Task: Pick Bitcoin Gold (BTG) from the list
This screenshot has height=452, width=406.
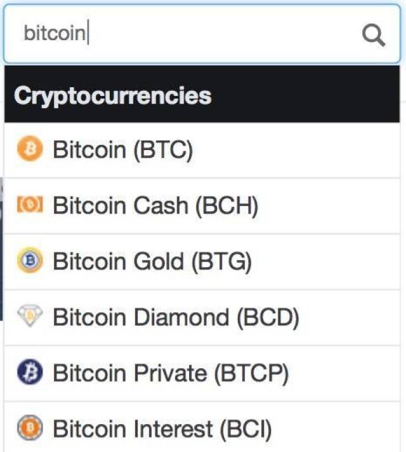Action: click(152, 261)
